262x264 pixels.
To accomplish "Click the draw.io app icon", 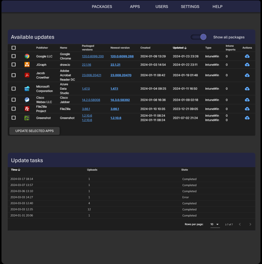I will pos(27,64).
